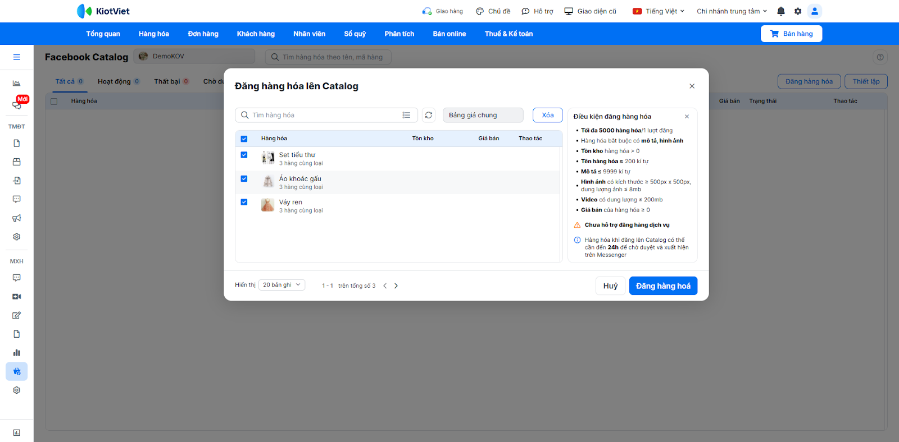Open the Bảng giá chung price list dropdown
The image size is (899, 442).
(483, 115)
